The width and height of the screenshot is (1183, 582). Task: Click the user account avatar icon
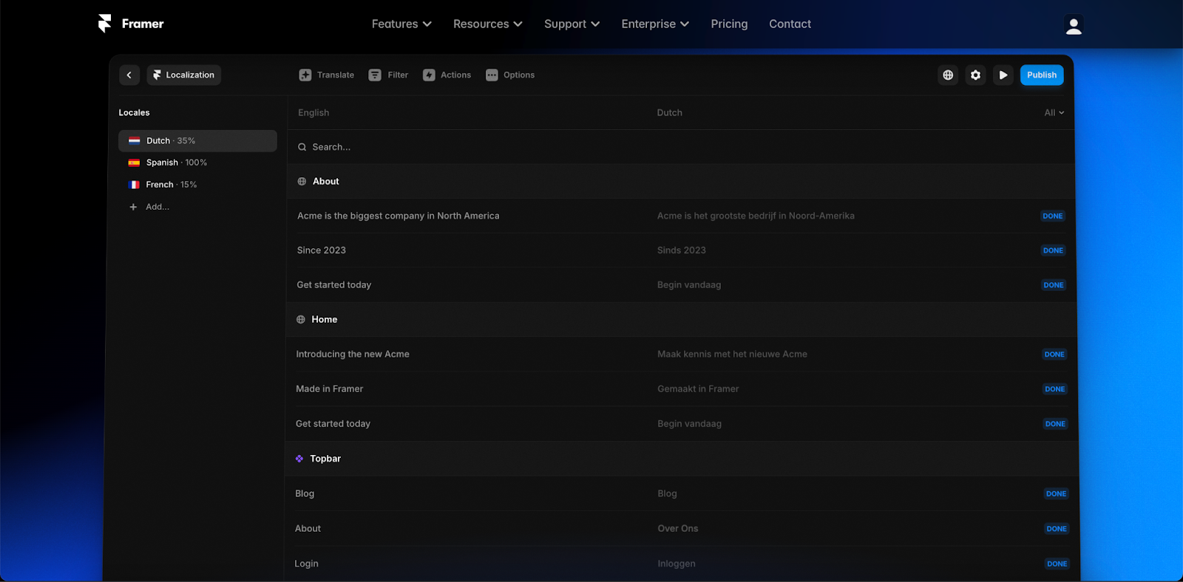click(1073, 26)
